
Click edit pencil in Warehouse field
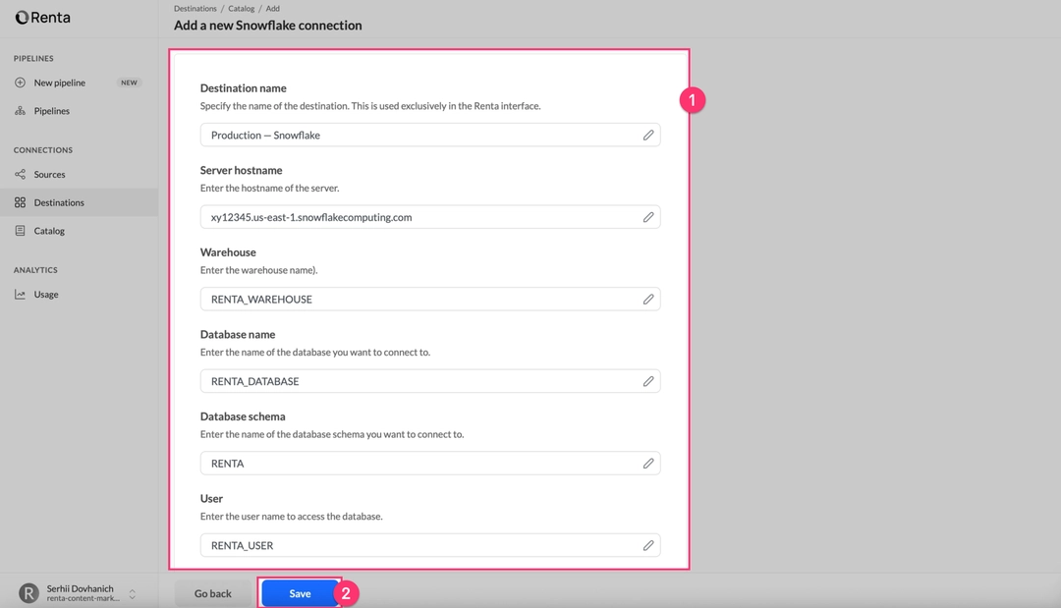(648, 299)
